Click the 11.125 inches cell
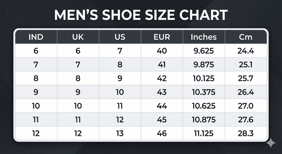This screenshot has width=282, height=154. (204, 134)
